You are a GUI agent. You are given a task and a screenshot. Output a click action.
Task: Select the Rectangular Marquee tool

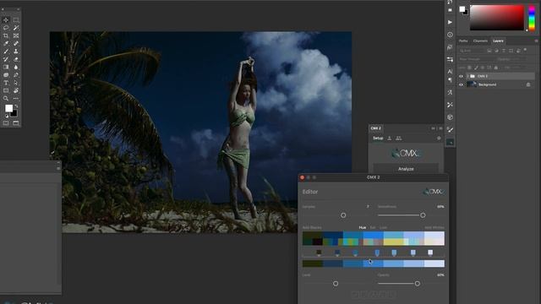click(16, 20)
